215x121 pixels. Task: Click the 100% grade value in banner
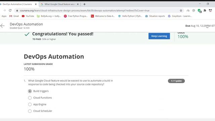point(183,37)
